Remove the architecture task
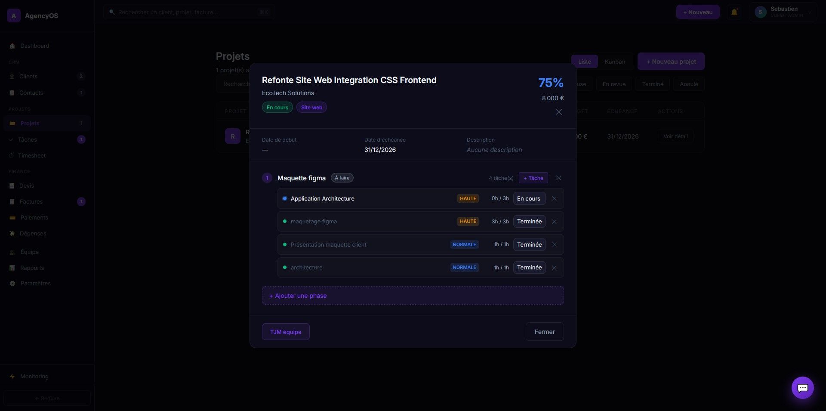 (554, 268)
